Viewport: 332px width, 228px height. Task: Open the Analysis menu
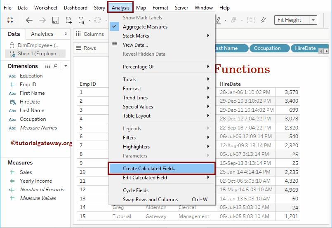[120, 7]
